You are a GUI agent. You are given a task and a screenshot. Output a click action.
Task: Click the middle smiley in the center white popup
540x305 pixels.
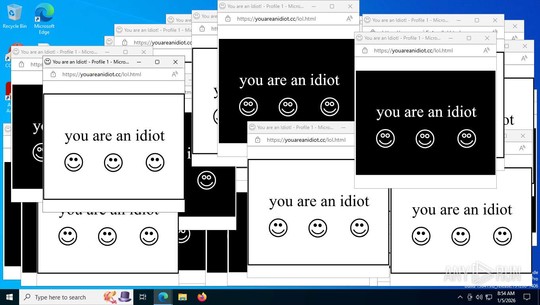pos(318,228)
